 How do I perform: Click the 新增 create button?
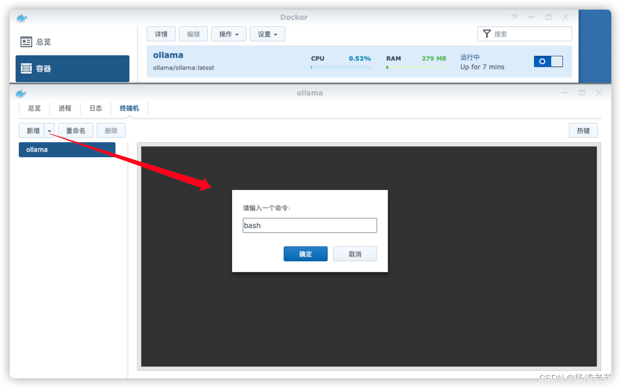click(x=32, y=131)
